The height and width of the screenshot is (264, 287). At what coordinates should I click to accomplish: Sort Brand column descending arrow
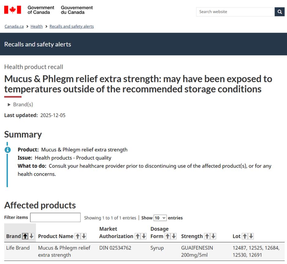click(x=31, y=236)
